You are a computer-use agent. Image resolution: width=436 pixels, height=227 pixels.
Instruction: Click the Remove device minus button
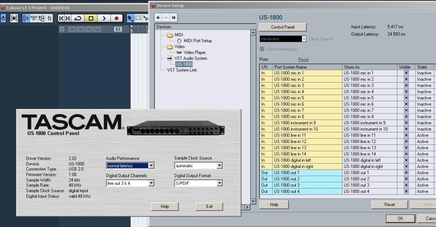(166, 18)
